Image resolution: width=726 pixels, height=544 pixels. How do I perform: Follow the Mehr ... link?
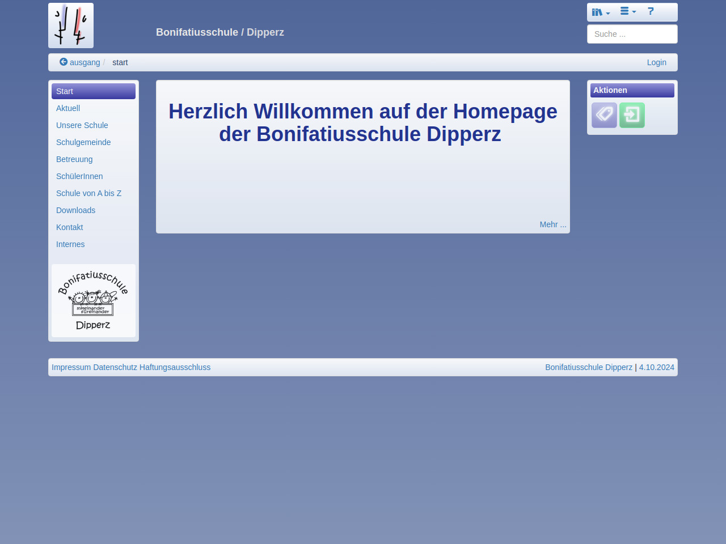(552, 224)
